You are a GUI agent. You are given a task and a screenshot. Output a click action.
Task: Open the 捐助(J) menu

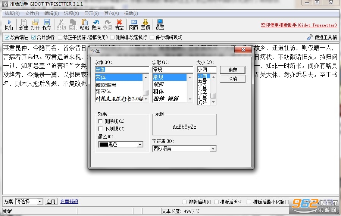(x=131, y=13)
